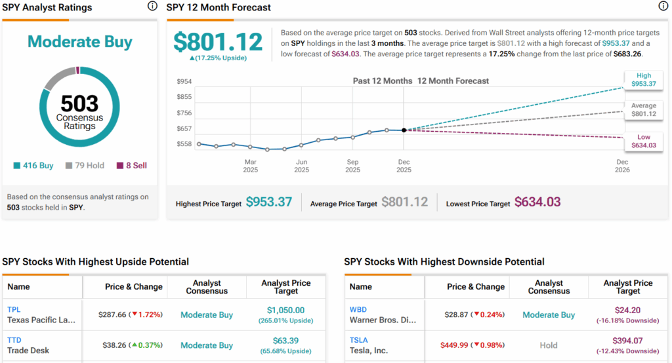
Task: Open the TPL ticker link
Action: click(x=14, y=309)
